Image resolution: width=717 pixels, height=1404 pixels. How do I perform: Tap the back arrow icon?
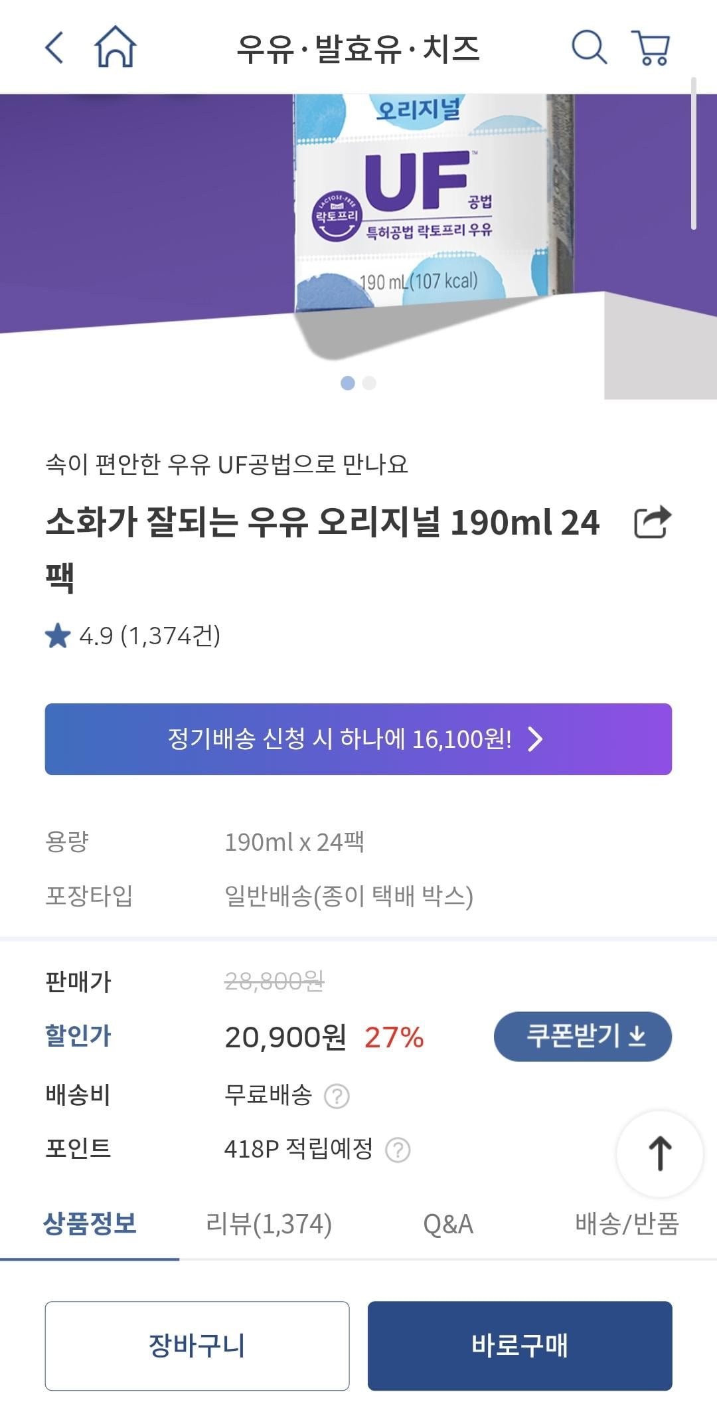54,48
